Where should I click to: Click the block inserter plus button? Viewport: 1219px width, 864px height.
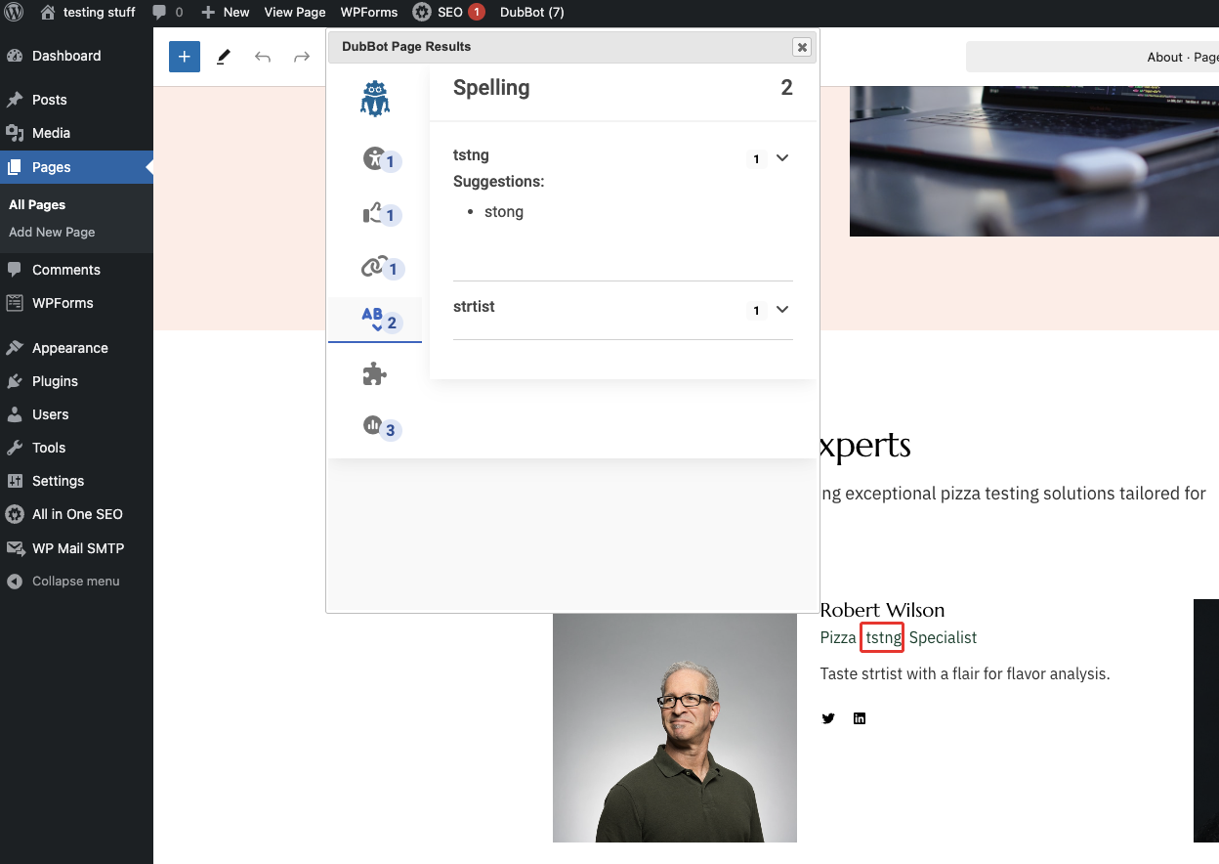point(185,57)
